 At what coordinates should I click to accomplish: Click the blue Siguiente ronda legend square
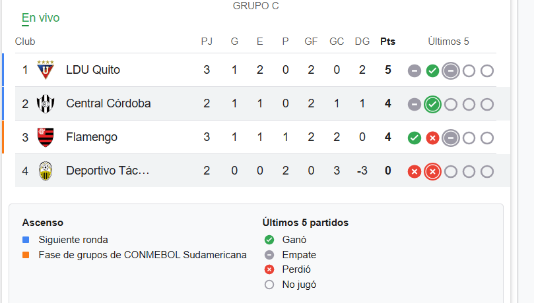pos(26,240)
